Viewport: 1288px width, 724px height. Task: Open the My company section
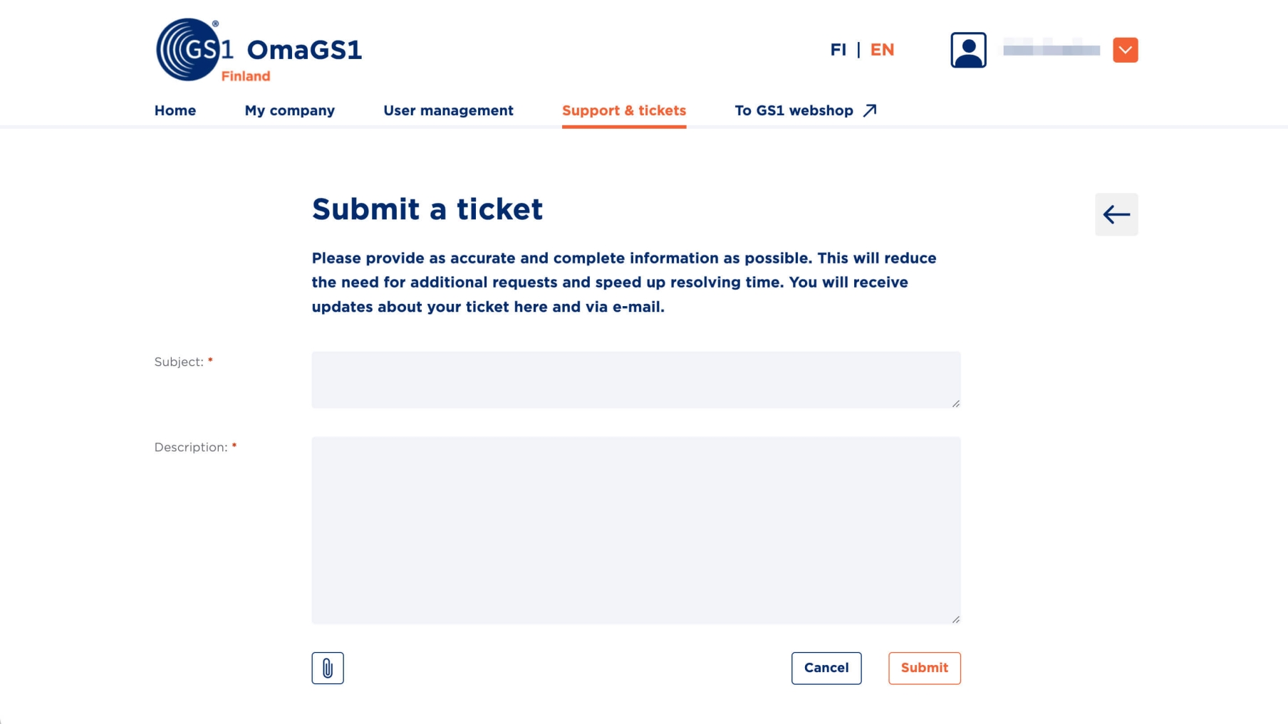pos(289,110)
